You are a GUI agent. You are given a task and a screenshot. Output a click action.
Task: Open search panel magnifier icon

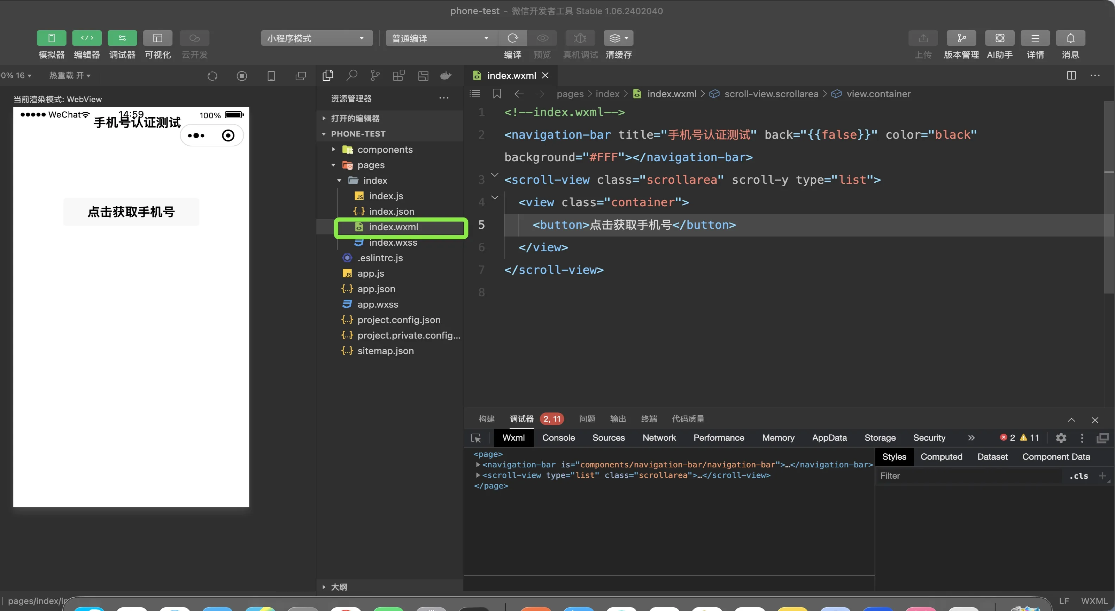[x=352, y=76]
